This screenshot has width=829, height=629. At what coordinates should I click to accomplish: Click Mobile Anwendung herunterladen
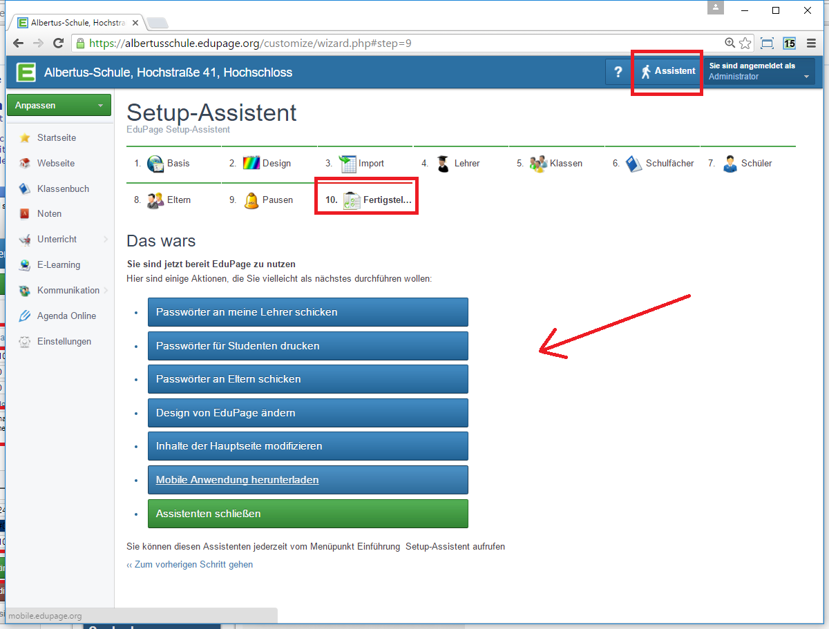[x=308, y=480]
